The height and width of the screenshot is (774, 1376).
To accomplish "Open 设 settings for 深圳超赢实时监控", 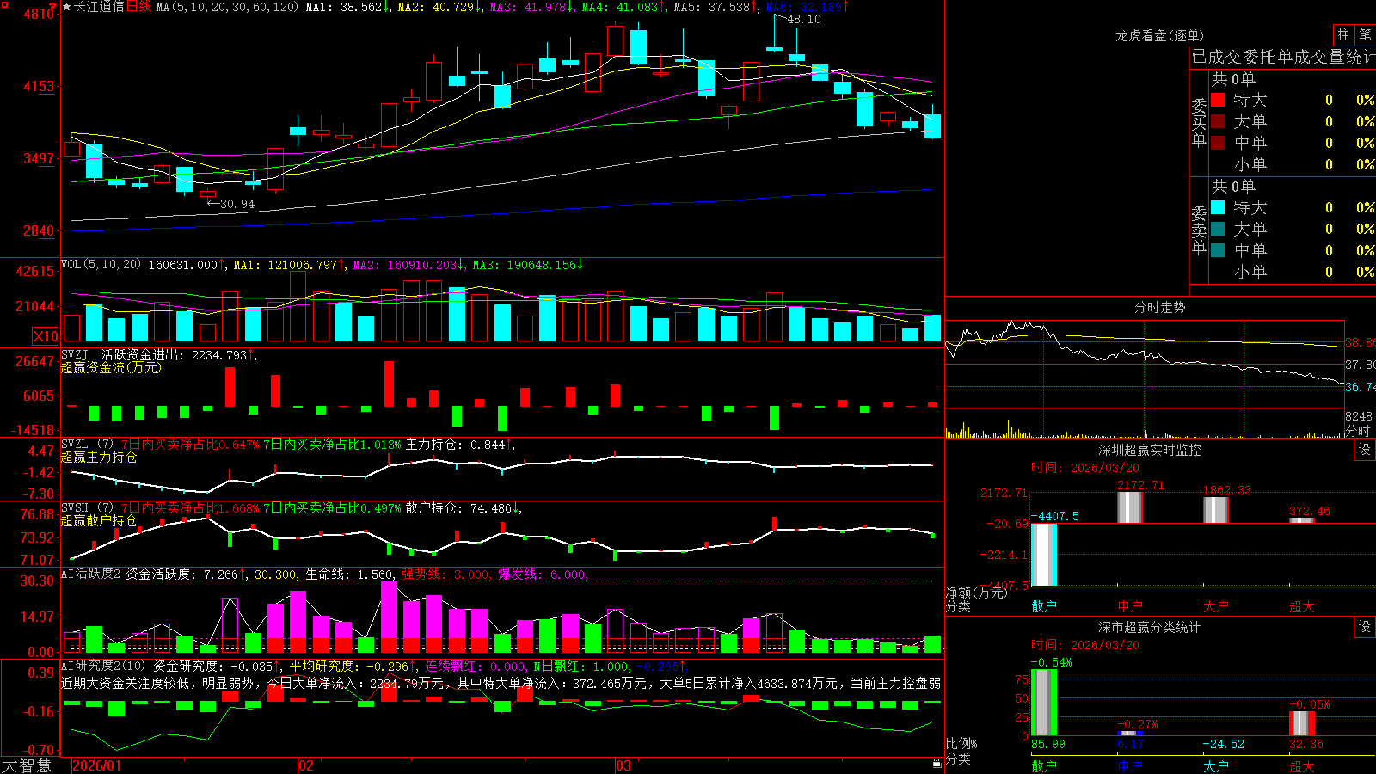I will 1365,450.
